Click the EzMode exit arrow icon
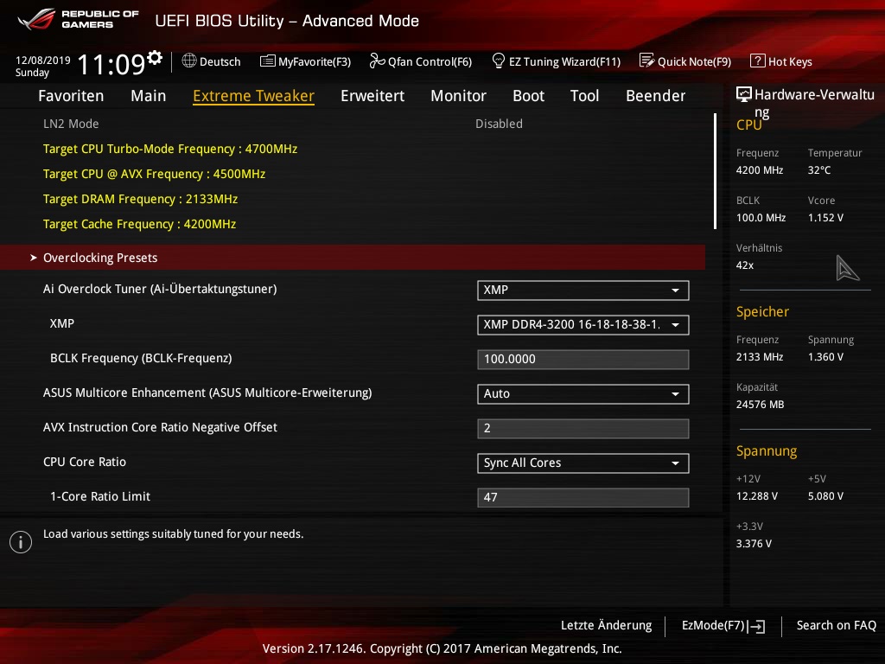The image size is (885, 664). click(756, 626)
